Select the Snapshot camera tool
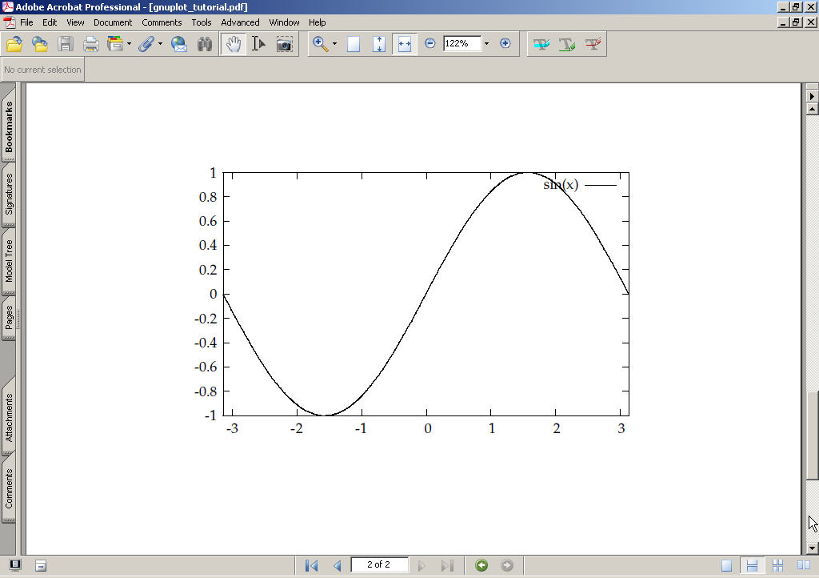This screenshot has width=819, height=578. pos(284,44)
